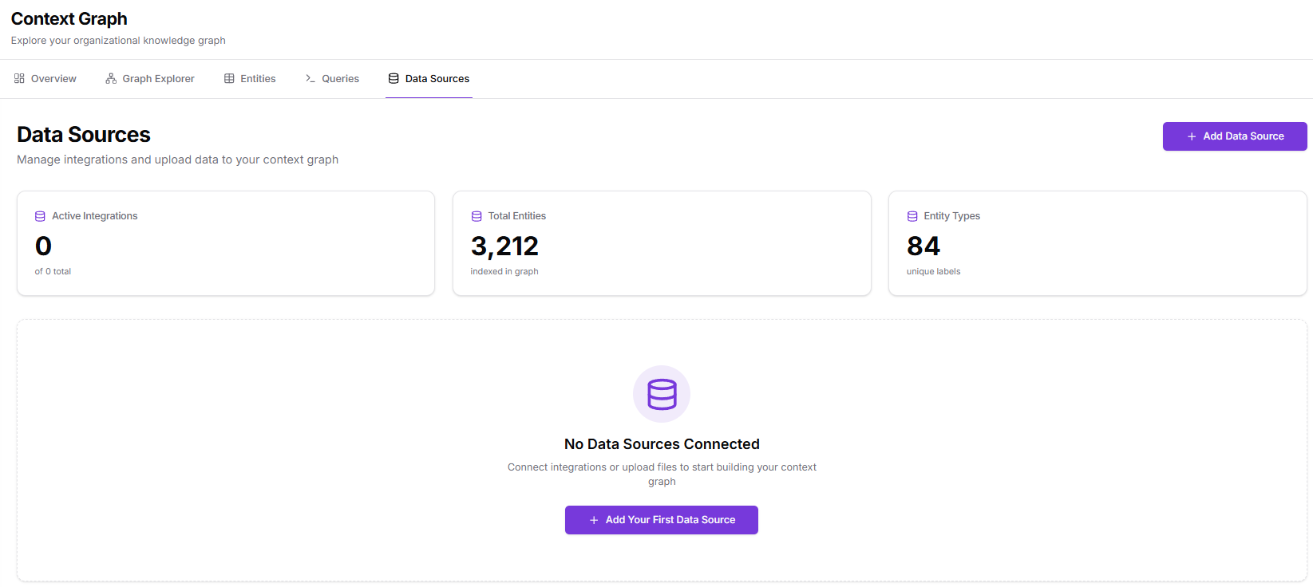Click the Entities table icon
The height and width of the screenshot is (587, 1313).
(x=229, y=79)
